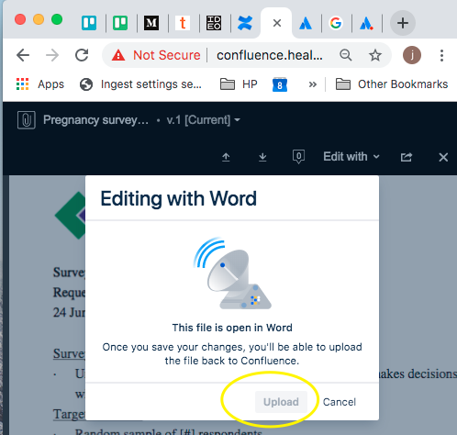Expand the Edit with dropdown
457x435 pixels.
pos(351,157)
